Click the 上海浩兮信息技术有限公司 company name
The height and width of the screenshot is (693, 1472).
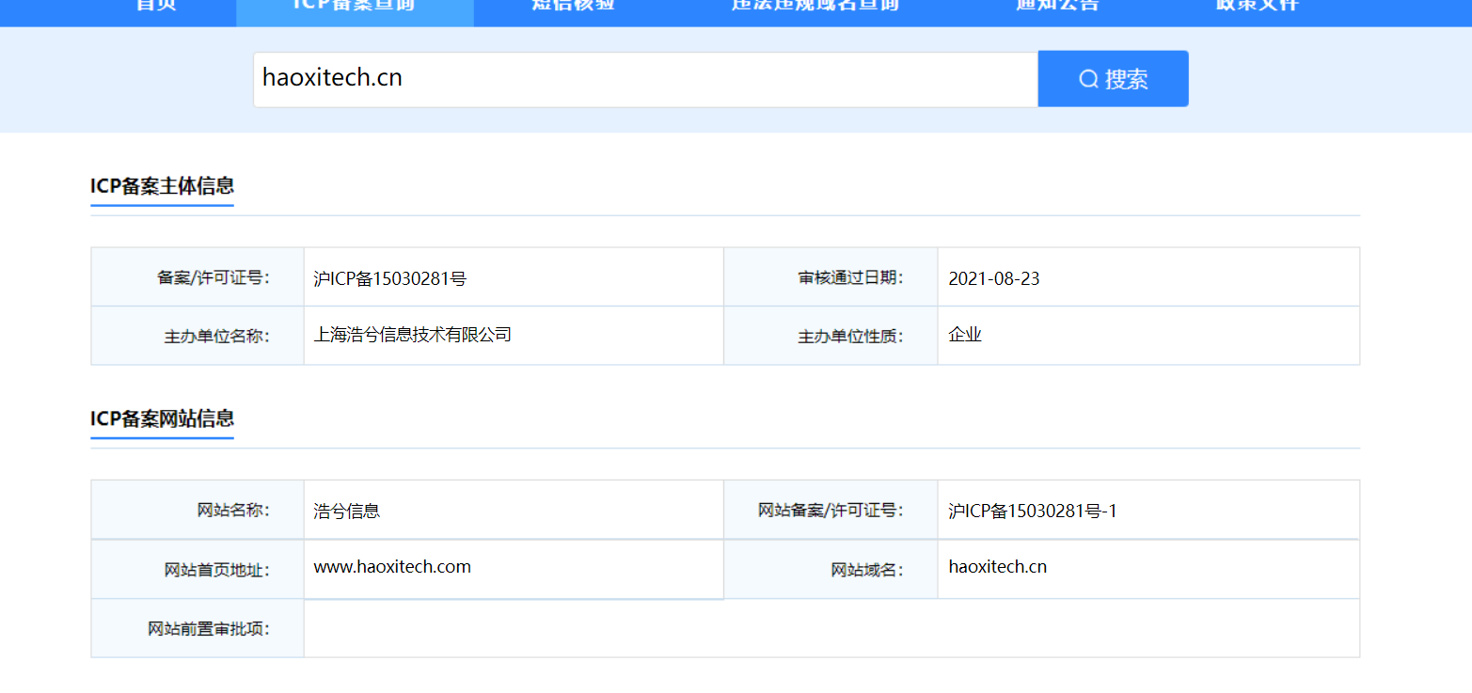[x=413, y=334]
